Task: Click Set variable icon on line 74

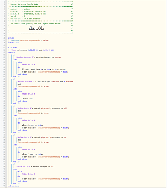Action: [x=22, y=179]
